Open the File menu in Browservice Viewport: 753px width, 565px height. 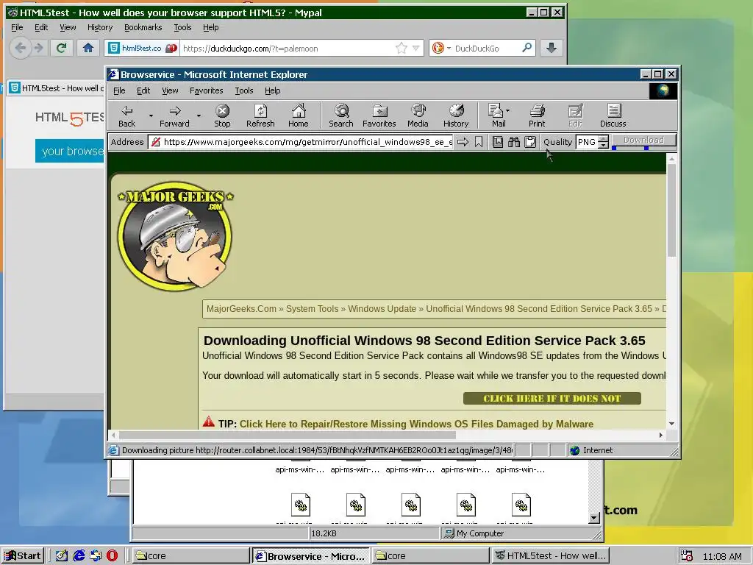pyautogui.click(x=119, y=90)
